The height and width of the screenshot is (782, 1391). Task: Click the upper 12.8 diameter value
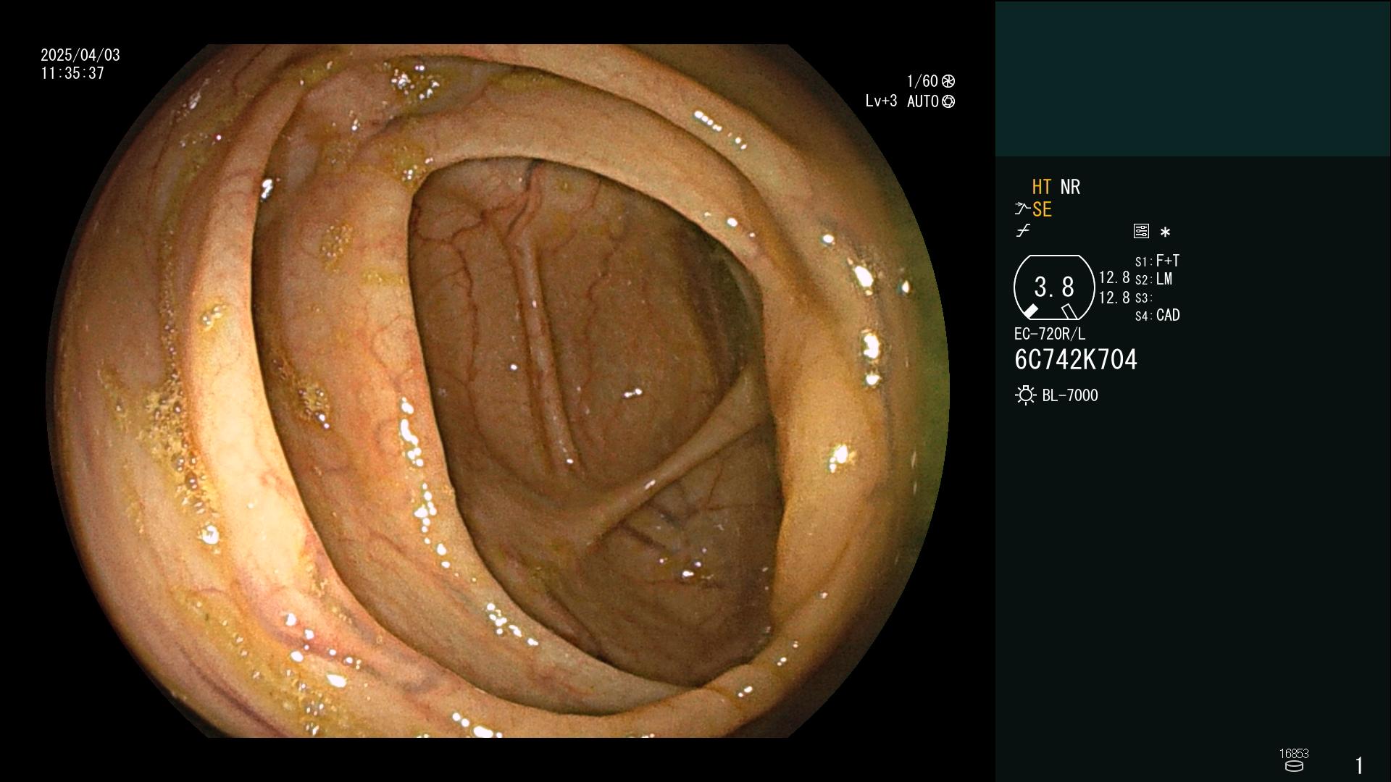pyautogui.click(x=1114, y=277)
